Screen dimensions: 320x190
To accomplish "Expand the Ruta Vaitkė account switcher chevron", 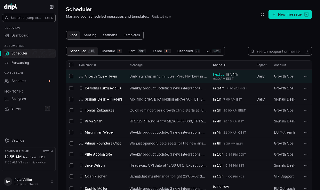I will click(x=52, y=182).
